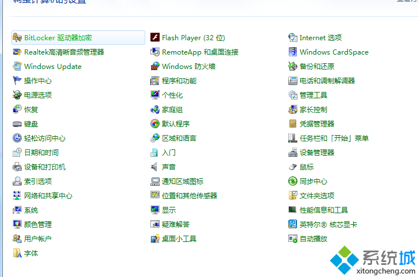Open the Windows Update icon
418x277 pixels.
pyautogui.click(x=17, y=67)
